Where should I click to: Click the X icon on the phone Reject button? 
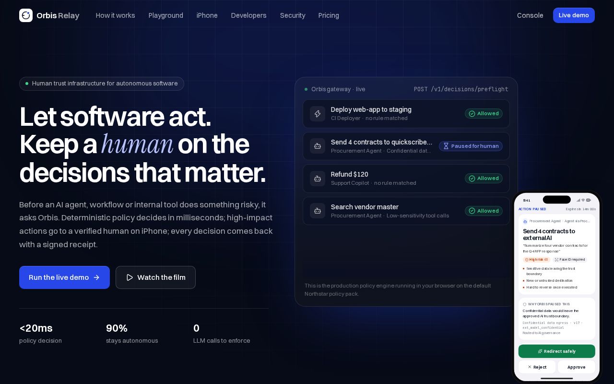tap(530, 367)
